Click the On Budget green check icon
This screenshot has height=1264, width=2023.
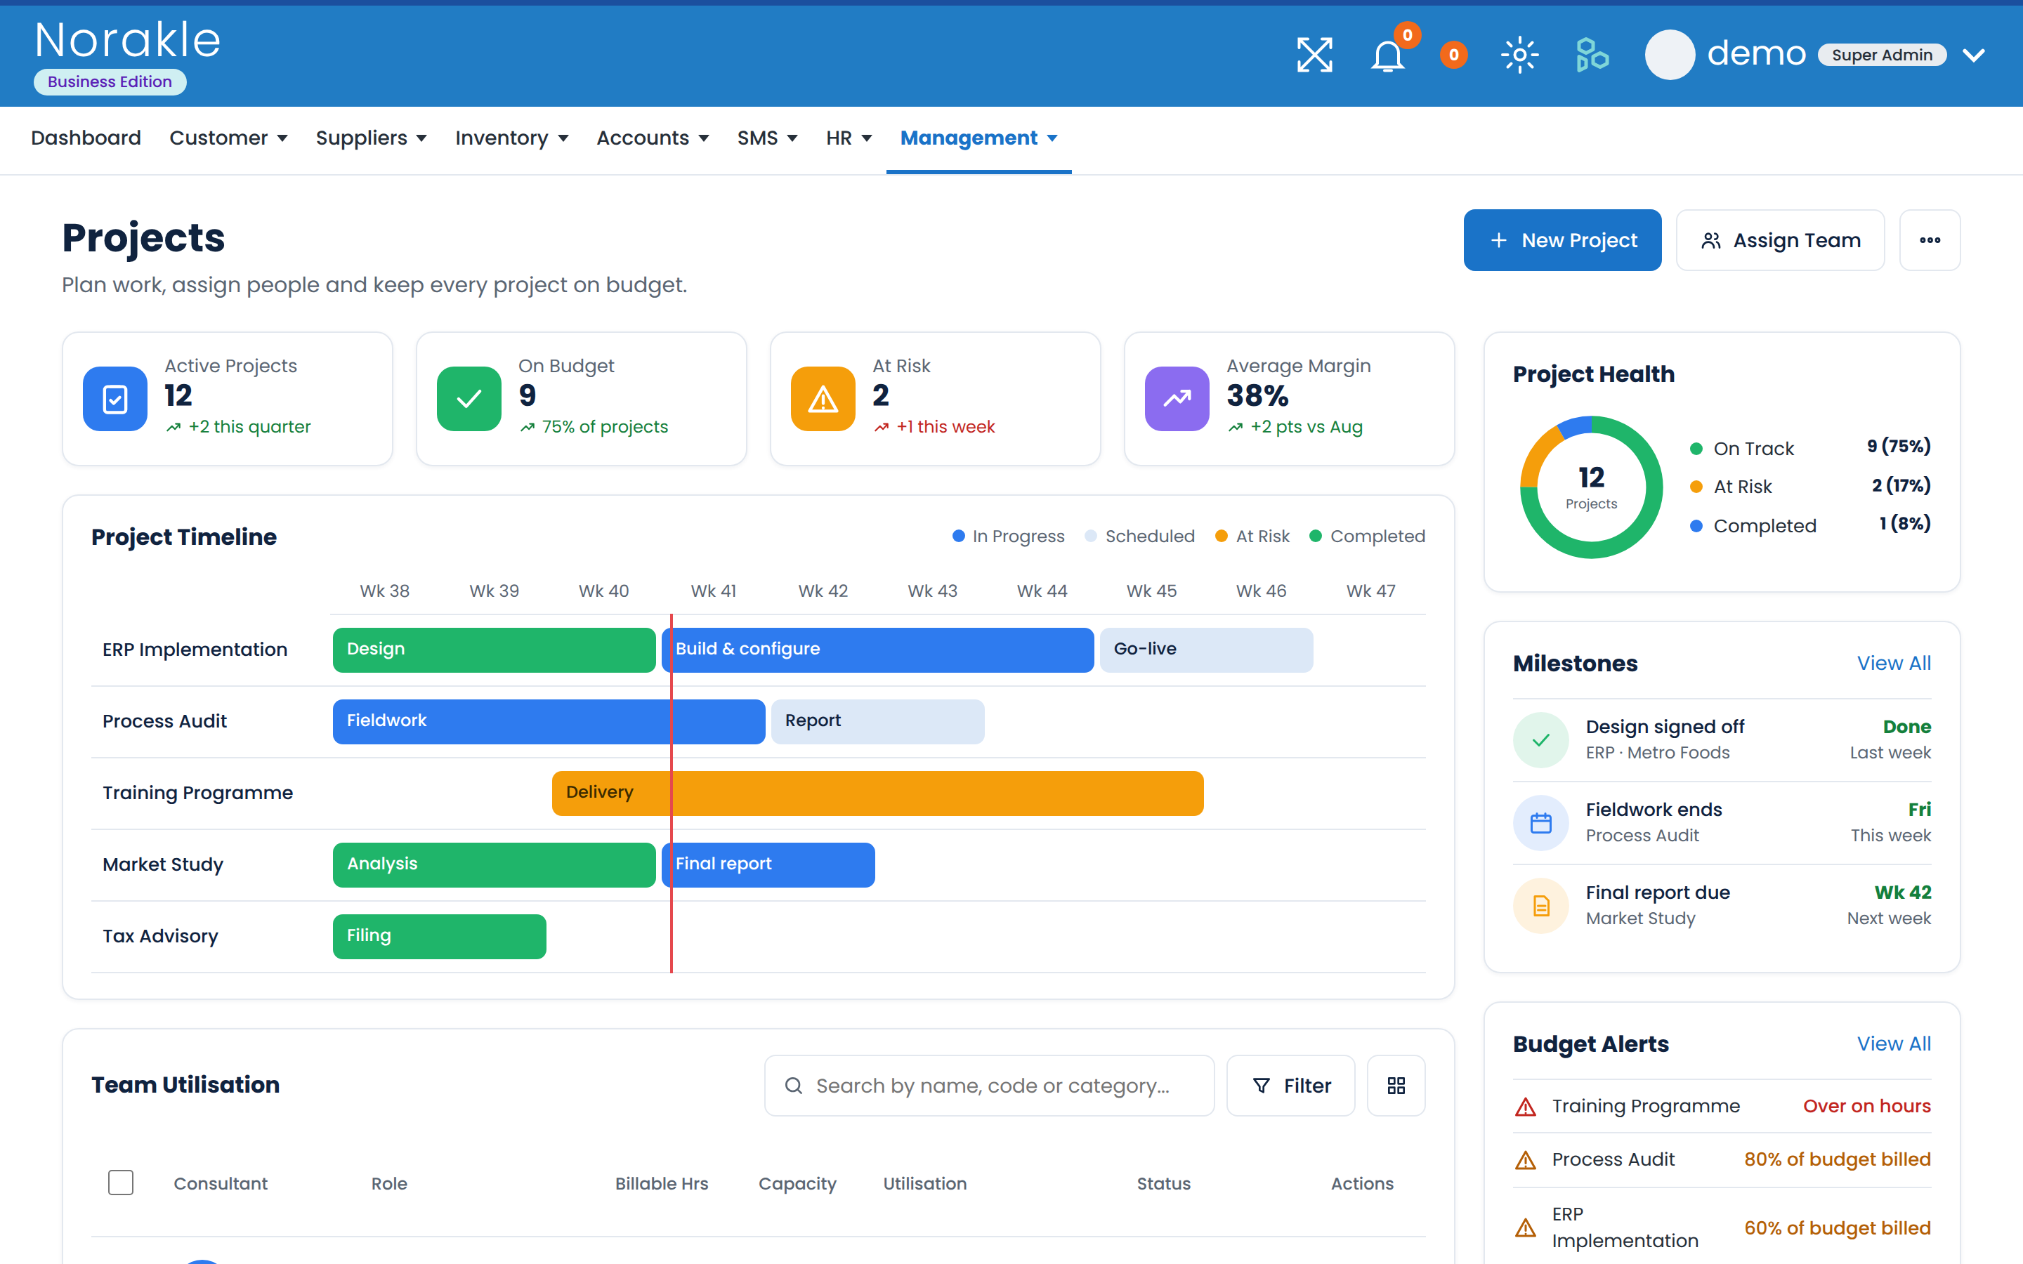pyautogui.click(x=469, y=399)
